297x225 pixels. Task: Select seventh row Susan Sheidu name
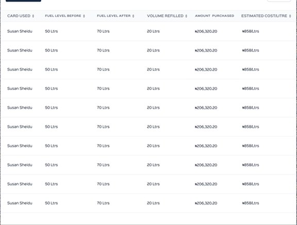click(20, 146)
